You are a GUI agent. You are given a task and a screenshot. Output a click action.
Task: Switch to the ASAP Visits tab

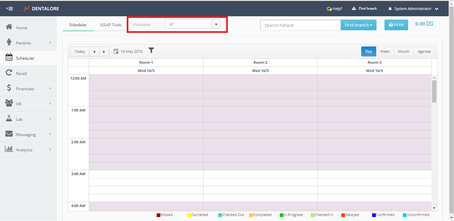111,25
